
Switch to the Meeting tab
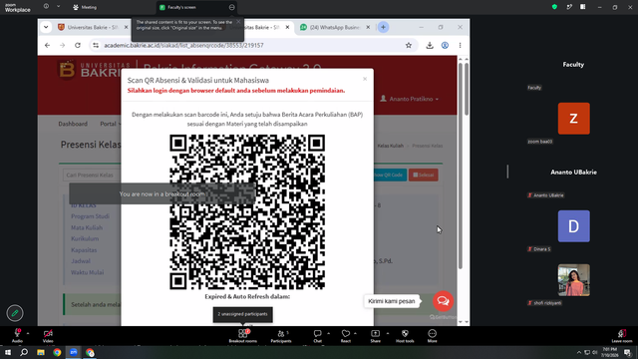point(85,7)
